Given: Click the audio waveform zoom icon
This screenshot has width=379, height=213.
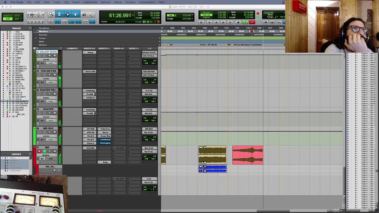Looking at the screenshot, I should click(33, 14).
